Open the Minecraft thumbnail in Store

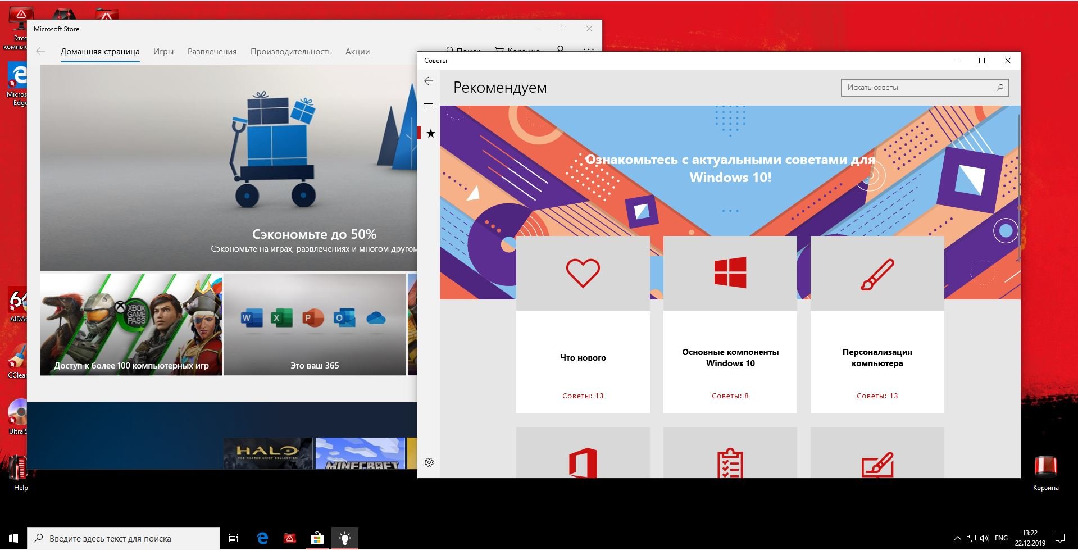(360, 453)
